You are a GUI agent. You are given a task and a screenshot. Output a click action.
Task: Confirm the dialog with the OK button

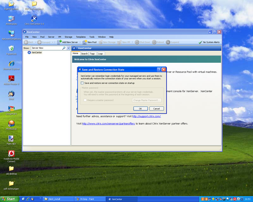[x=140, y=109]
